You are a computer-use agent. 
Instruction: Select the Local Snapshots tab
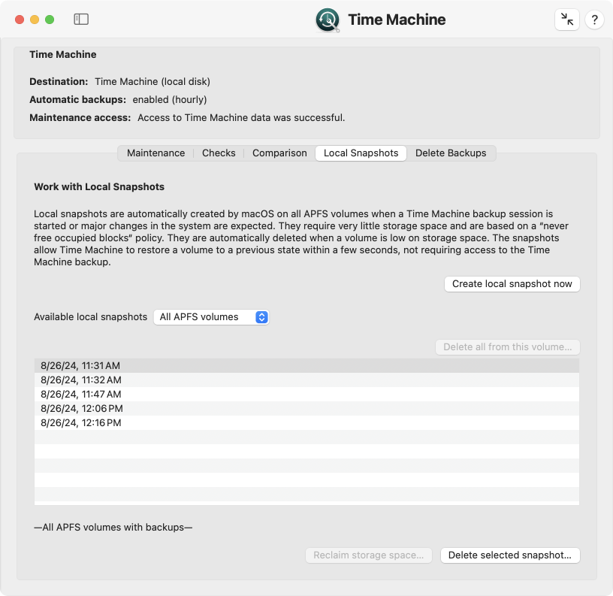coord(361,153)
